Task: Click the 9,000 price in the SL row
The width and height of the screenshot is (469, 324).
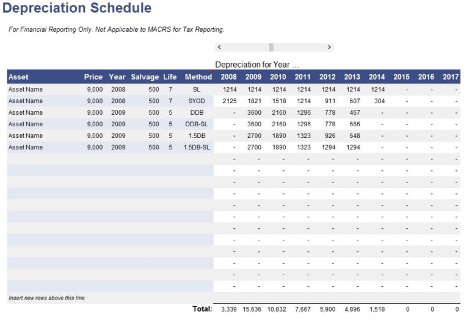Action: click(x=95, y=89)
